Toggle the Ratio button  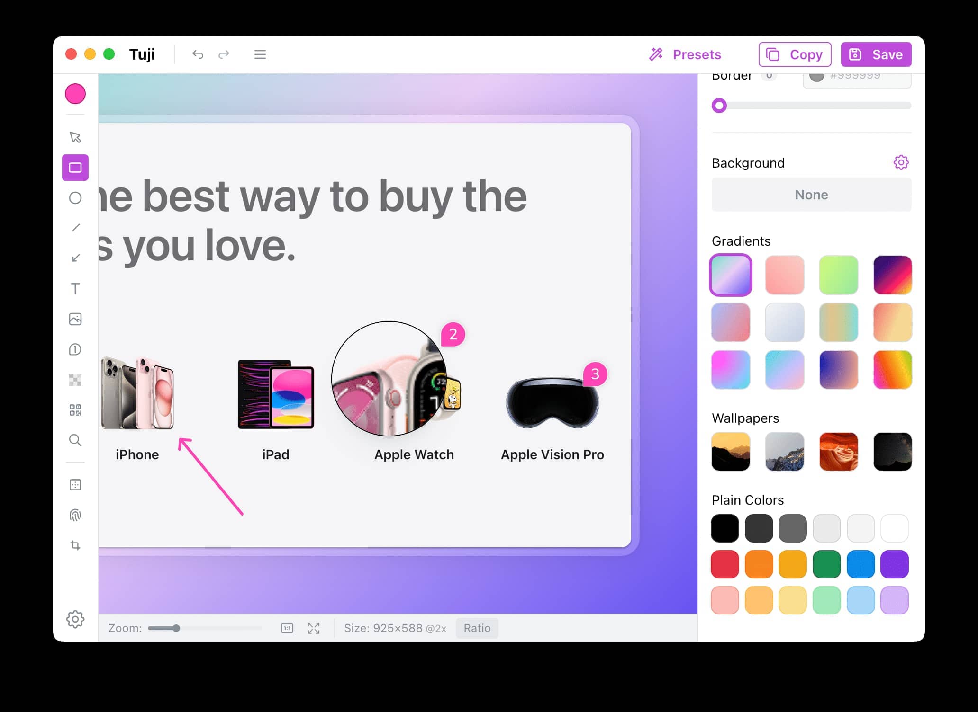pyautogui.click(x=477, y=628)
